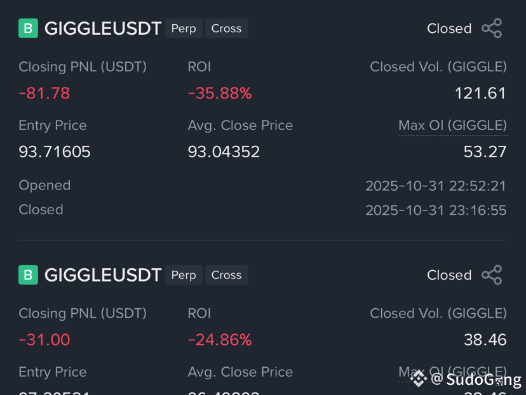This screenshot has height=395, width=526.
Task: Tap Perp tag on first position
Action: click(x=184, y=29)
